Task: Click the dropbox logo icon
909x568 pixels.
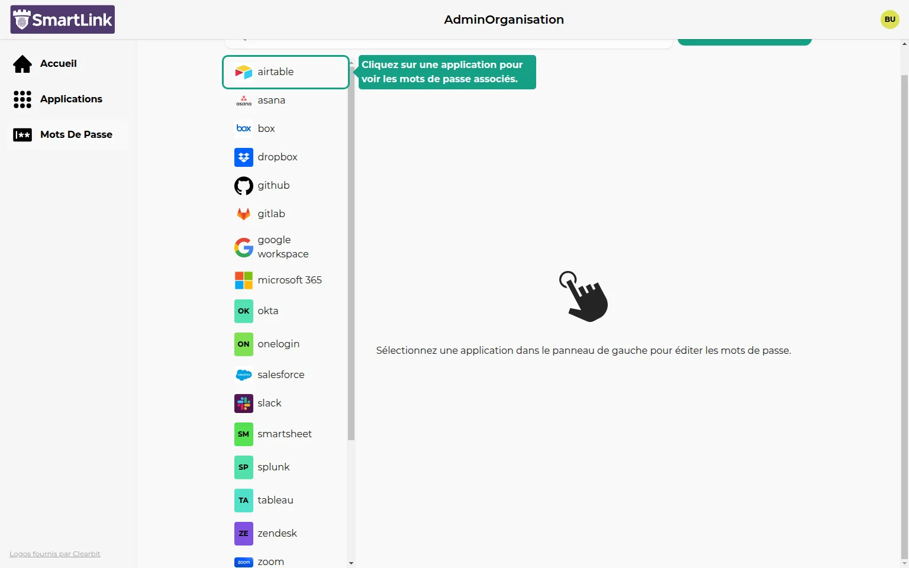Action: click(x=244, y=157)
